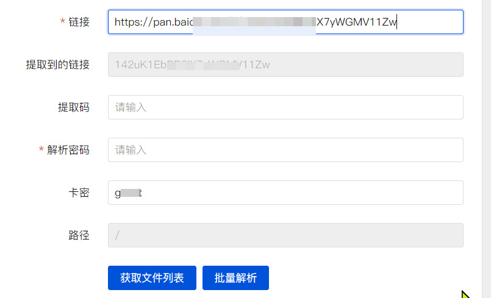Focus the 解析密码 input field
Screen dimensions: 491x298
coord(285,150)
